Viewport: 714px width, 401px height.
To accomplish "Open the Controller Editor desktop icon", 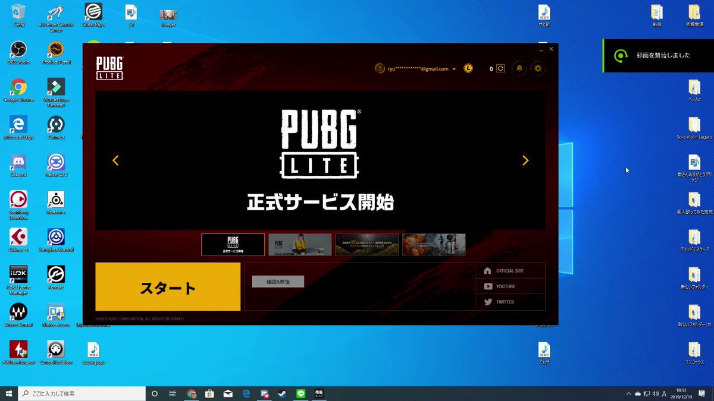I will [x=56, y=352].
